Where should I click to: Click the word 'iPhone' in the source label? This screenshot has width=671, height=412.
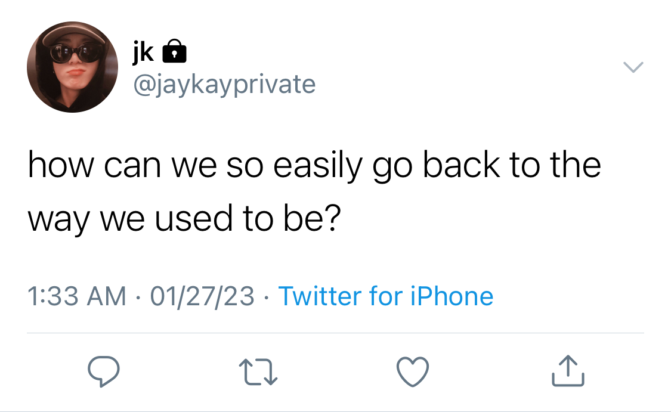click(452, 296)
